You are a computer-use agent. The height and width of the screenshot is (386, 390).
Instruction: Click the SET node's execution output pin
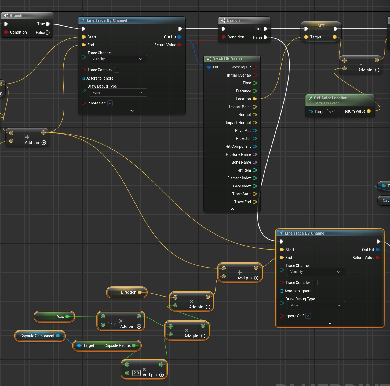(335, 29)
